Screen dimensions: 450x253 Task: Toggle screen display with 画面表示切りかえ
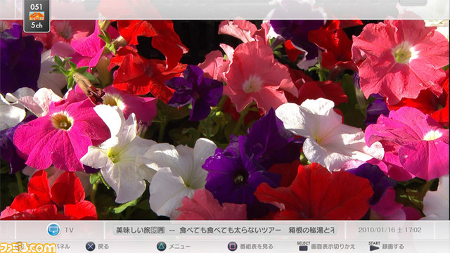[x=333, y=247]
